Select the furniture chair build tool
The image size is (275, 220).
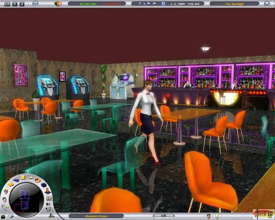47,191
